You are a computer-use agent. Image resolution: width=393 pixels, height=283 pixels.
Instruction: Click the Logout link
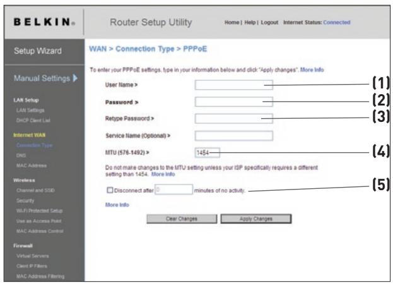point(269,22)
